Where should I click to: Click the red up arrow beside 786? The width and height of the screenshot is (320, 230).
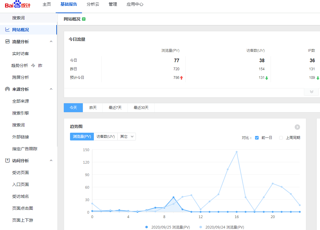[181, 78]
